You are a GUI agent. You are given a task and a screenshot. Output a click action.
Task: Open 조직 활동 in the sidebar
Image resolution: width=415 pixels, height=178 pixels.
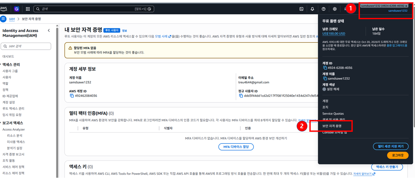point(8,160)
